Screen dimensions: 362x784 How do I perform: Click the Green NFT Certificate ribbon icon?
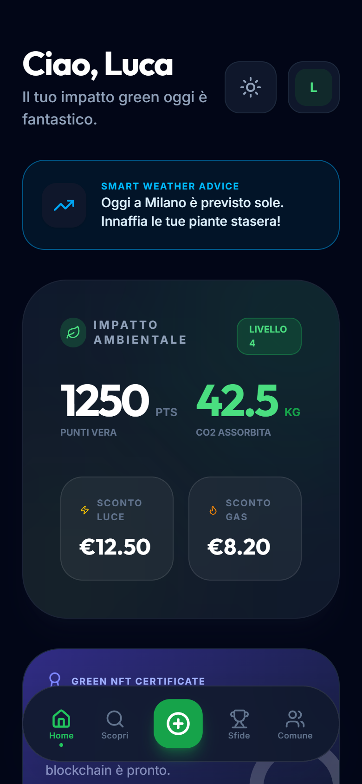(55, 679)
